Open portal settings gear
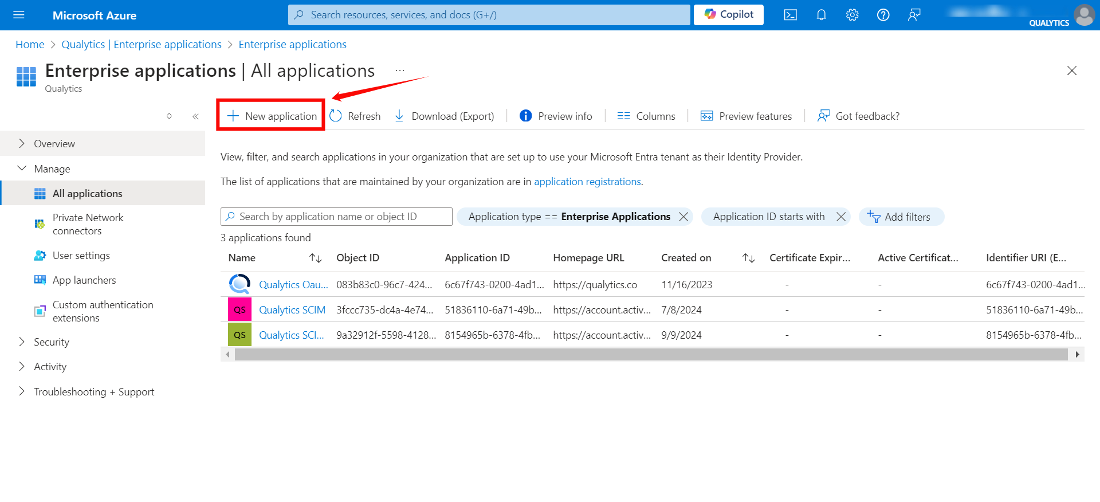Viewport: 1100px width, 502px height. tap(852, 15)
